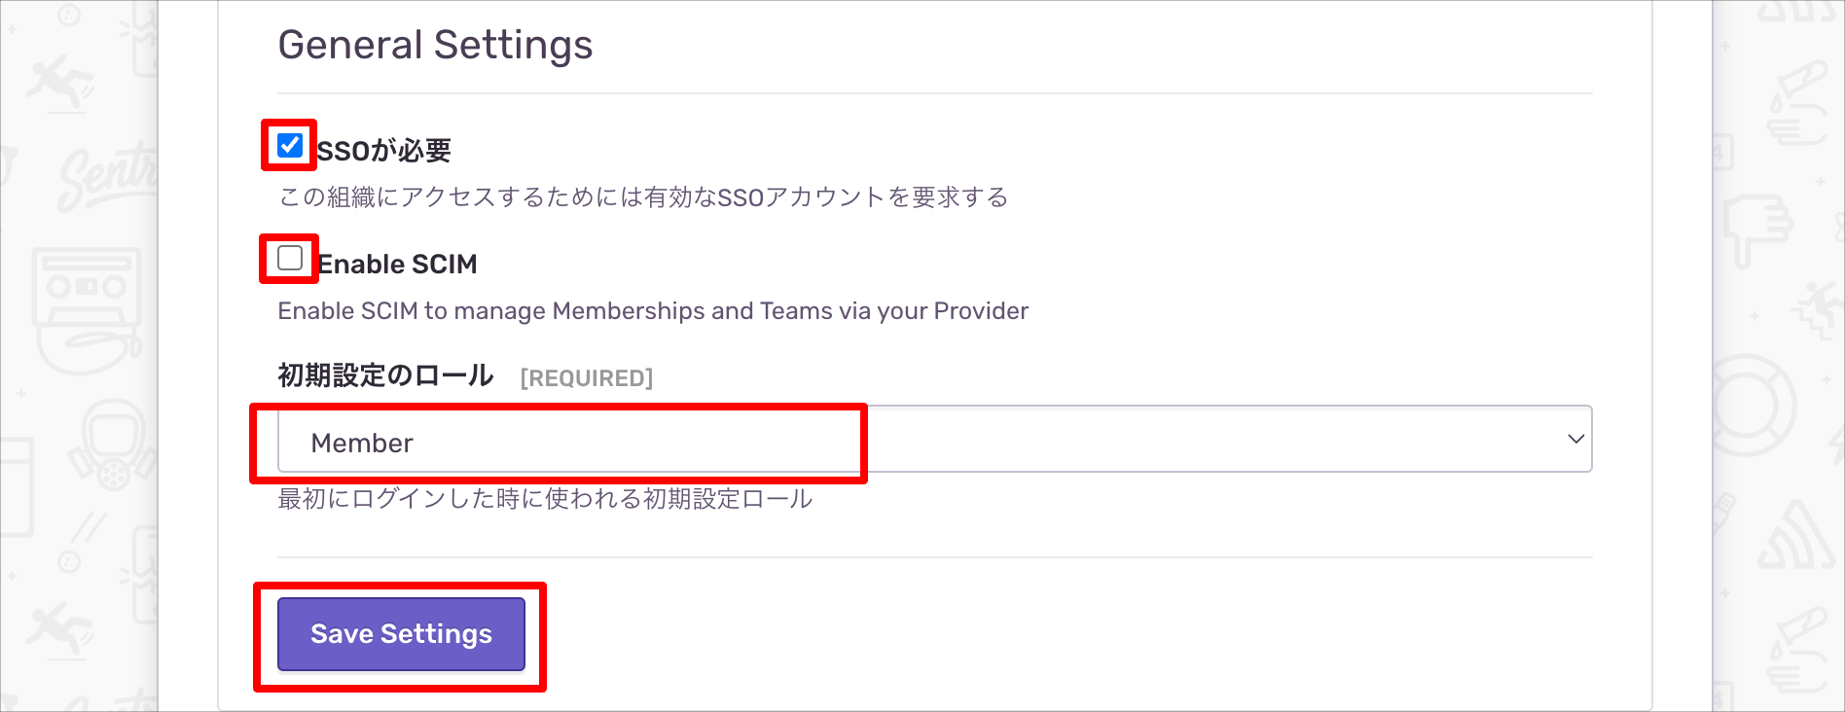Click the Save Settings button
Viewport: 1845px width, 712px height.
point(401,634)
